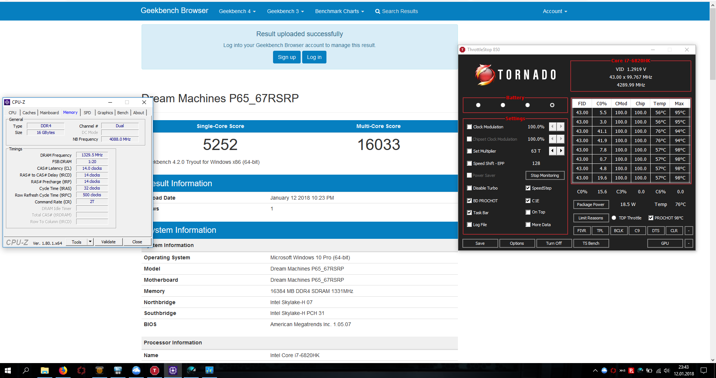Switch to the Graphics tab in CPU-Z
Image resolution: width=716 pixels, height=378 pixels.
[105, 113]
